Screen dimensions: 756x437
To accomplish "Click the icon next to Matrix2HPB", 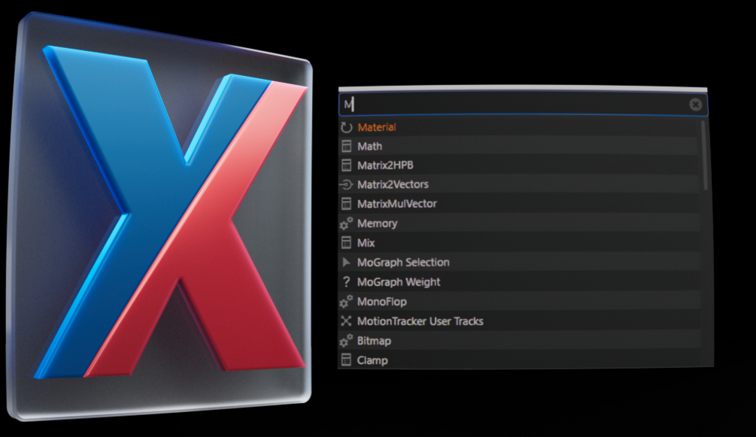I will pyautogui.click(x=346, y=165).
